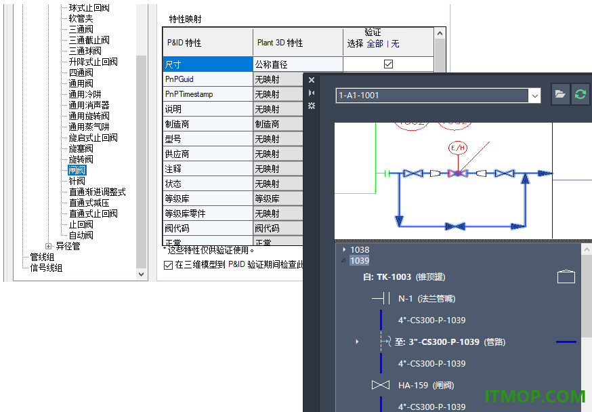
Task: Click the Plant 3D 特性 column header
Action: click(x=298, y=42)
